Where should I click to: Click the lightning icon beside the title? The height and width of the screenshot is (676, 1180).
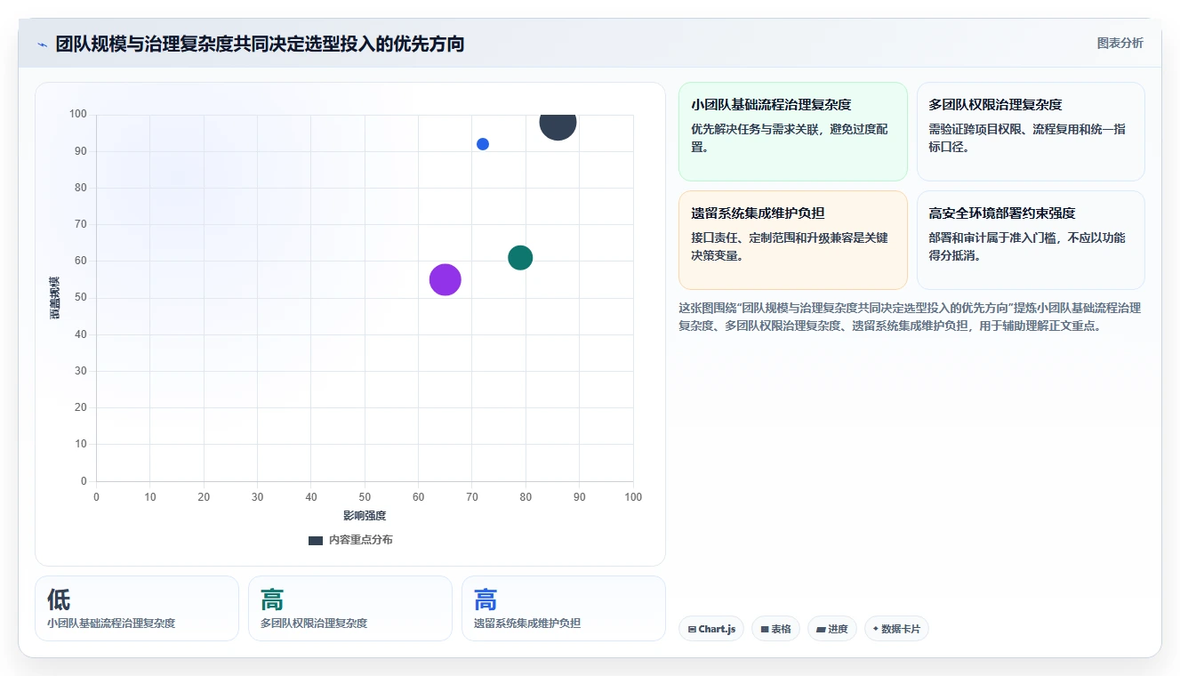(x=43, y=44)
